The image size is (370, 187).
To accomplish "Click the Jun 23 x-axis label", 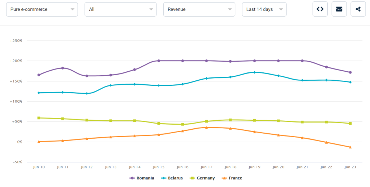I will 350,167.
